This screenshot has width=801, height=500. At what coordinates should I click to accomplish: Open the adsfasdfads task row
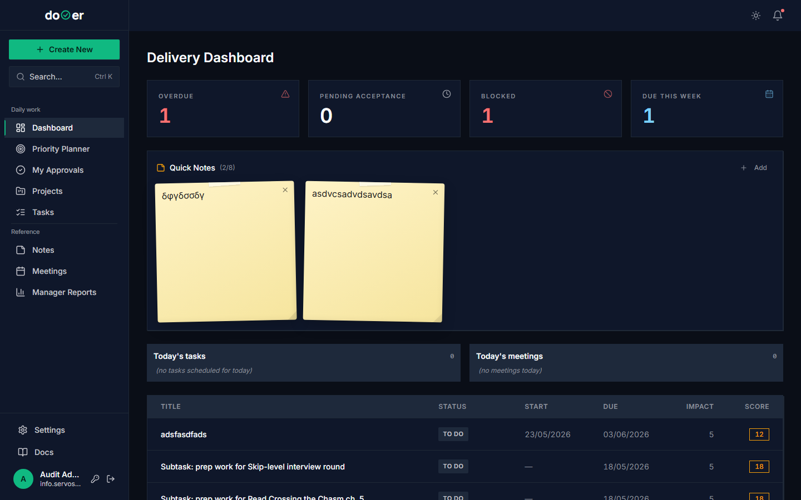pyautogui.click(x=465, y=434)
